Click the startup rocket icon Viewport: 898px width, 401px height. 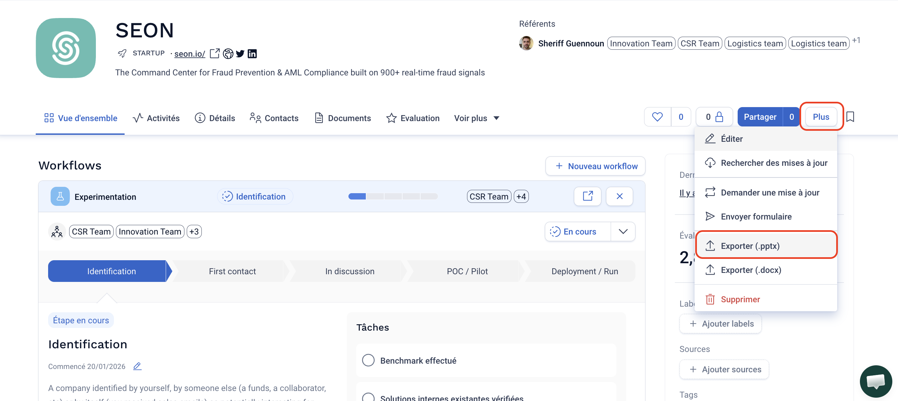click(x=122, y=53)
